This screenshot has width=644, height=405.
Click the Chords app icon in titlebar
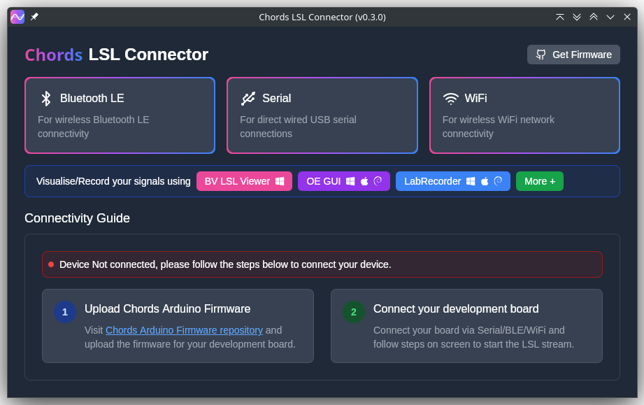pos(17,16)
